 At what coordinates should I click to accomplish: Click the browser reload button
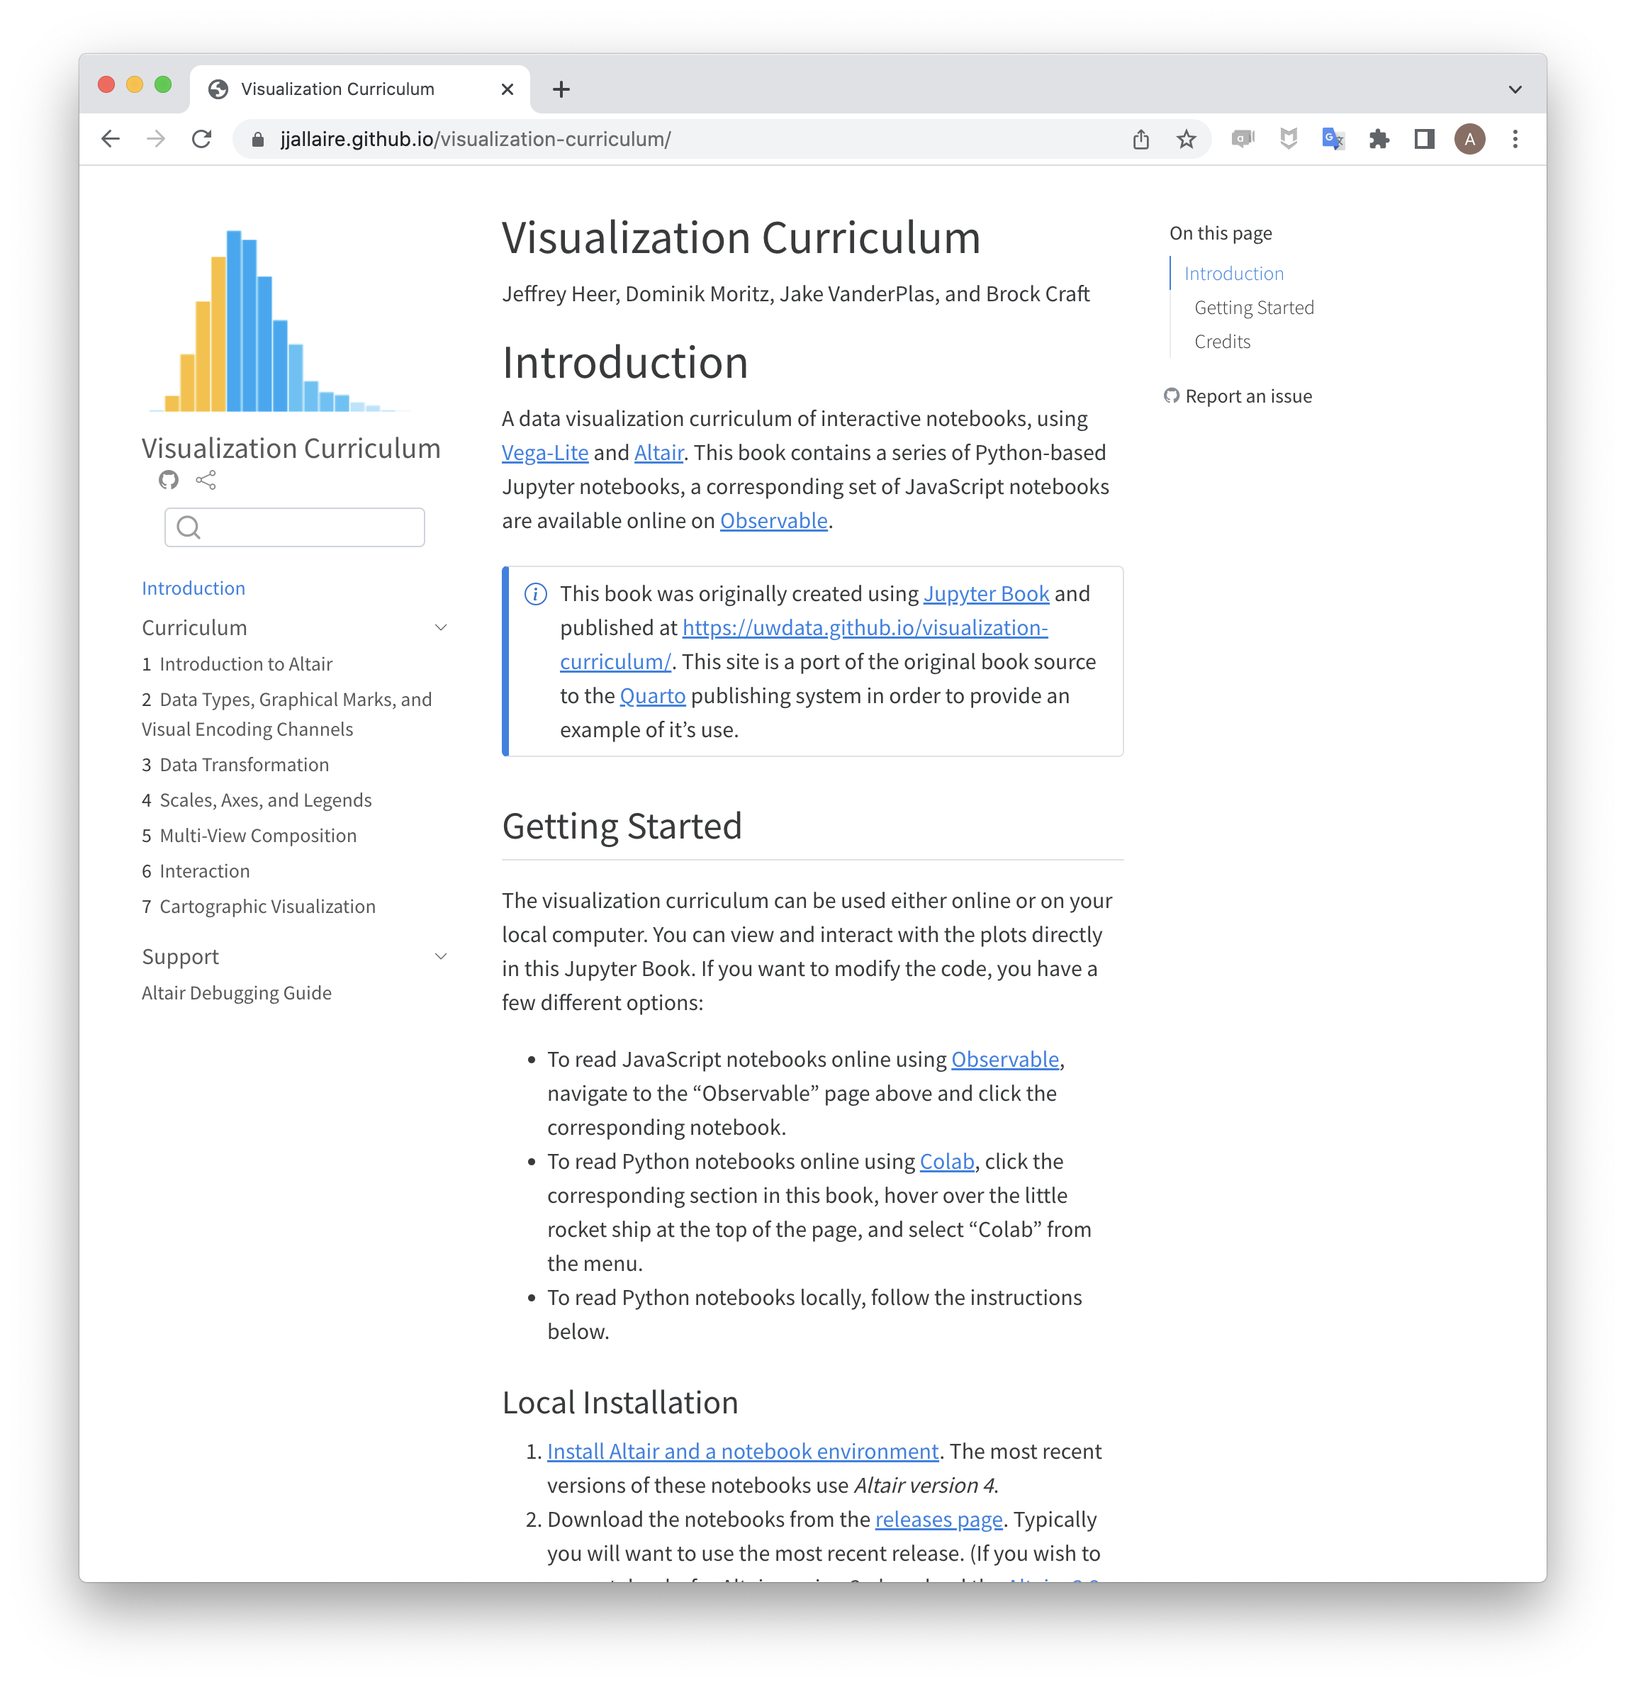201,139
